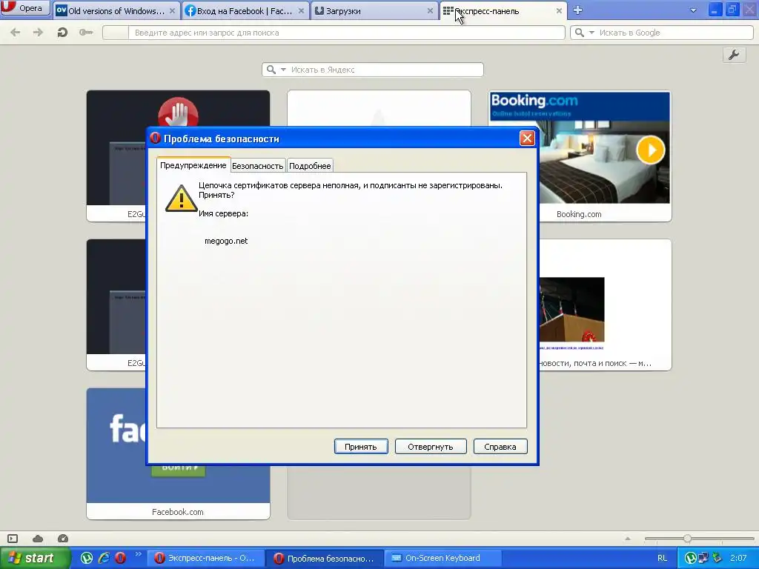
Task: Expand quick launch chevron
Action: 138,554
